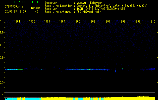The height and width of the screenshot is (100, 158).
Task: Click the meteor count value 42
Action: [36, 11]
